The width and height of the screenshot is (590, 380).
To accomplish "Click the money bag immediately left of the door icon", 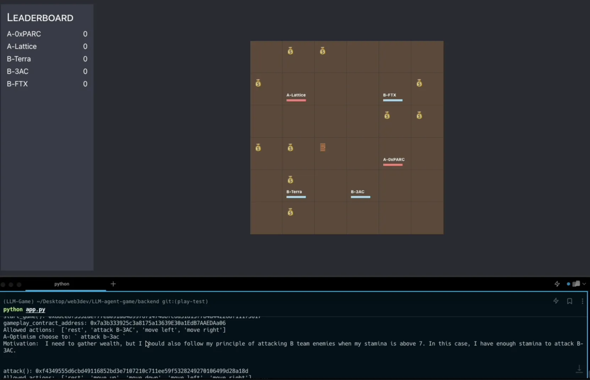I will (290, 148).
